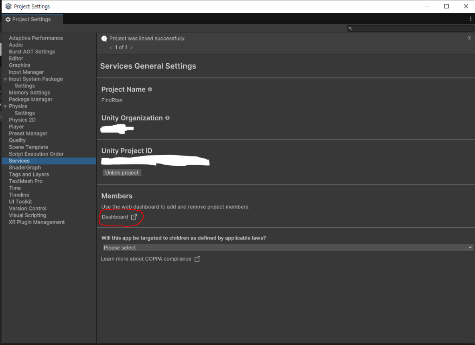Select Scene Template settings

tap(28, 147)
